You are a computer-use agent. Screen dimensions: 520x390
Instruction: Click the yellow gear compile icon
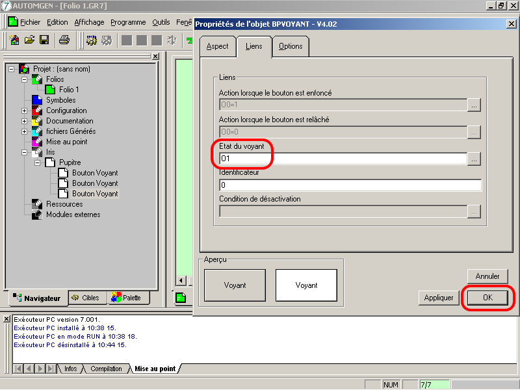click(92, 40)
